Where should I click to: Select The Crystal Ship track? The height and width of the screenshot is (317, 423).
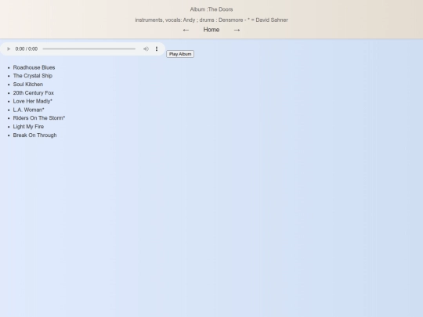(x=33, y=76)
